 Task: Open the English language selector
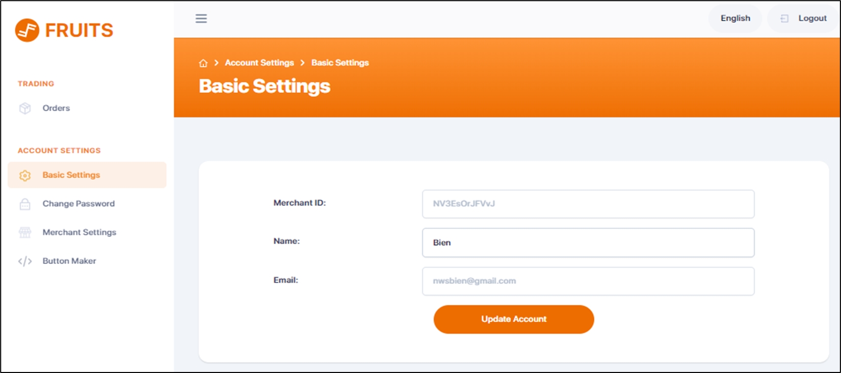click(x=735, y=18)
